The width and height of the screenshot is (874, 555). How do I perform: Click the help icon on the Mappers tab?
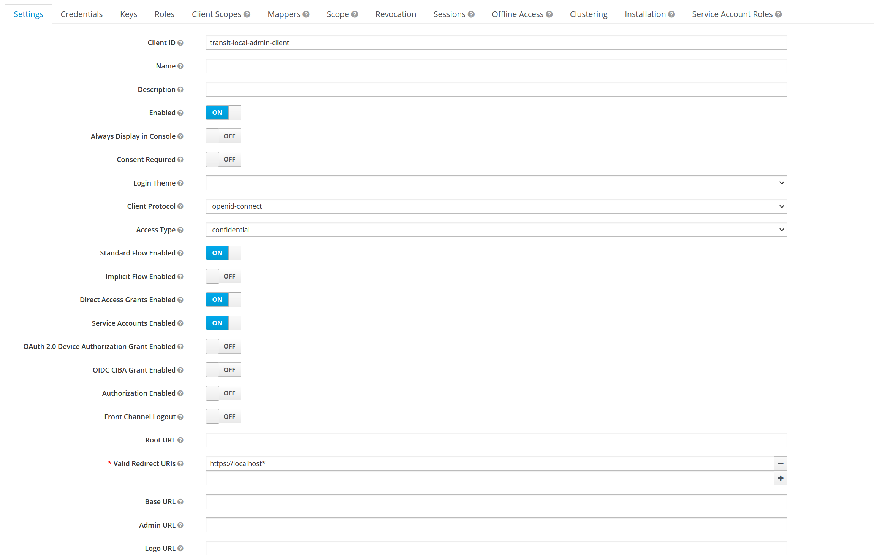pos(306,14)
